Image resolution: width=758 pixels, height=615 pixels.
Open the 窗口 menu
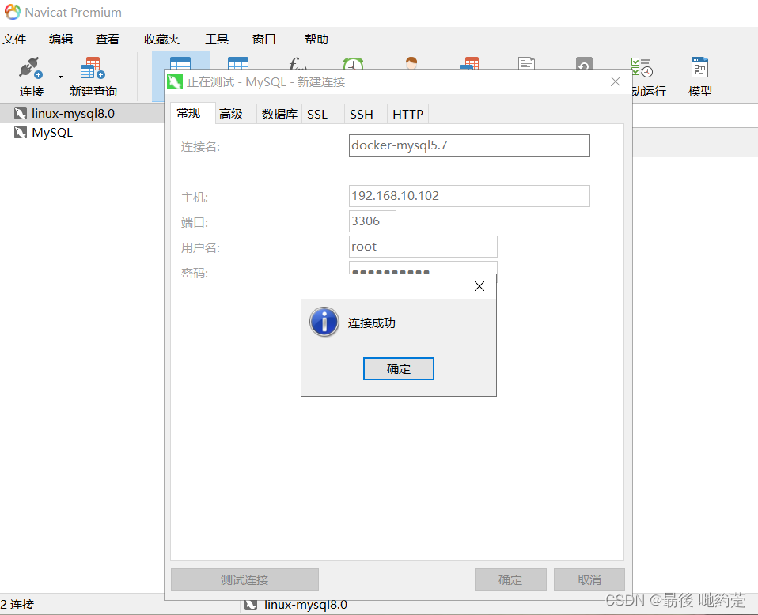264,40
